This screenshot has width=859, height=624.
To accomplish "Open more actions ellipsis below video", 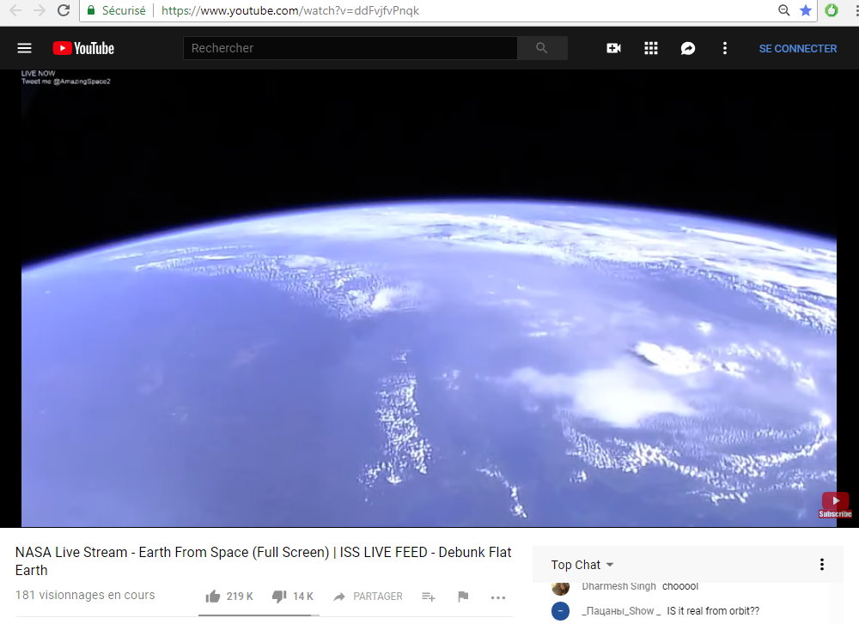I will tap(498, 597).
